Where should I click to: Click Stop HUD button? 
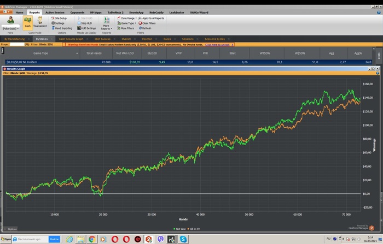coord(84,23)
